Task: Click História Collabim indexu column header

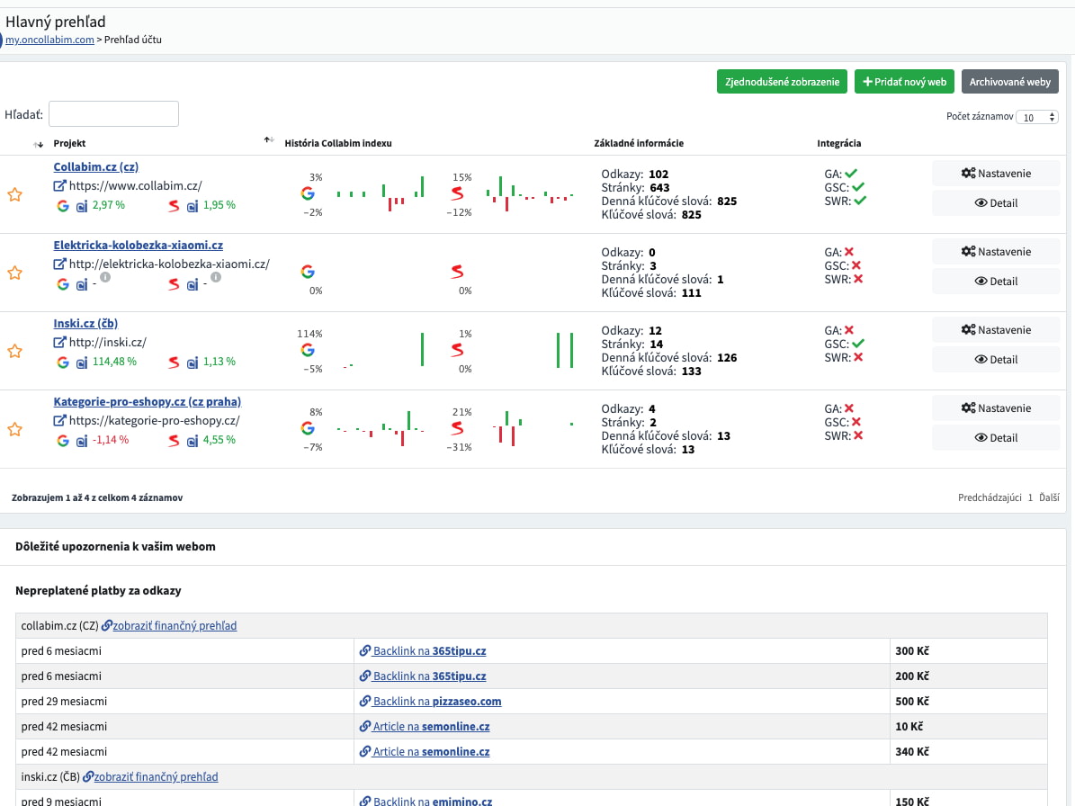Action: (x=338, y=143)
